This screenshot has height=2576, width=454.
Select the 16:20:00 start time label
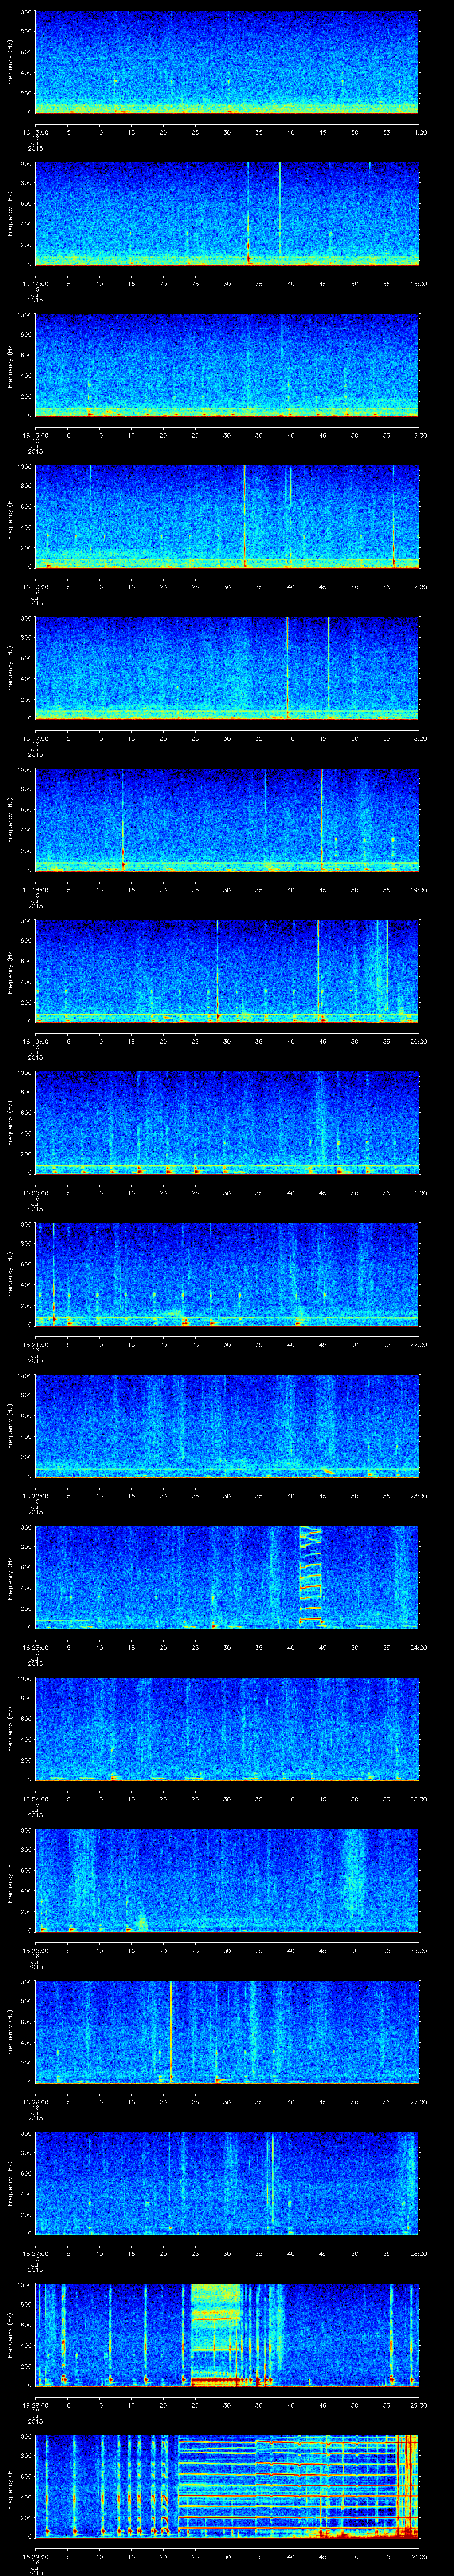[35, 1192]
